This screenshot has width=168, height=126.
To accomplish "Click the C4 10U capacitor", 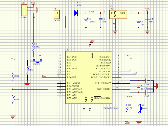I will coord(147,20).
